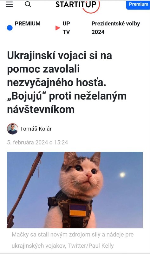Visit author Tomáš Kolár's profile link
Image resolution: width=150 pixels, height=254 pixels.
coord(36,129)
